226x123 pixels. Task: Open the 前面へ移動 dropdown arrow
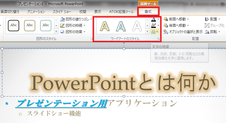coord(188,19)
